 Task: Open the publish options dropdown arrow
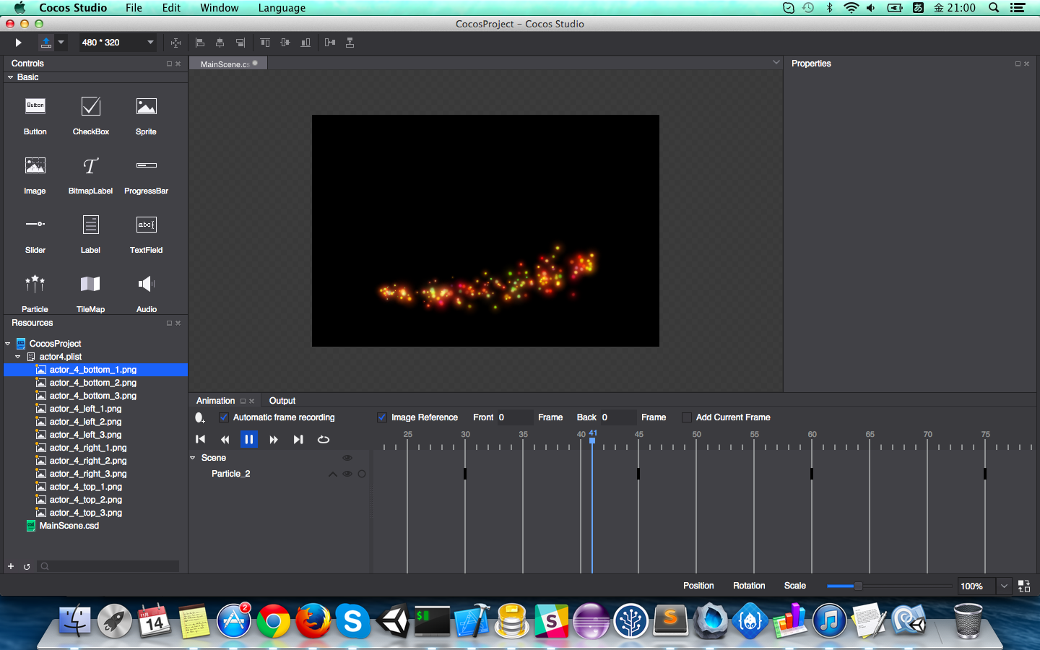(61, 43)
